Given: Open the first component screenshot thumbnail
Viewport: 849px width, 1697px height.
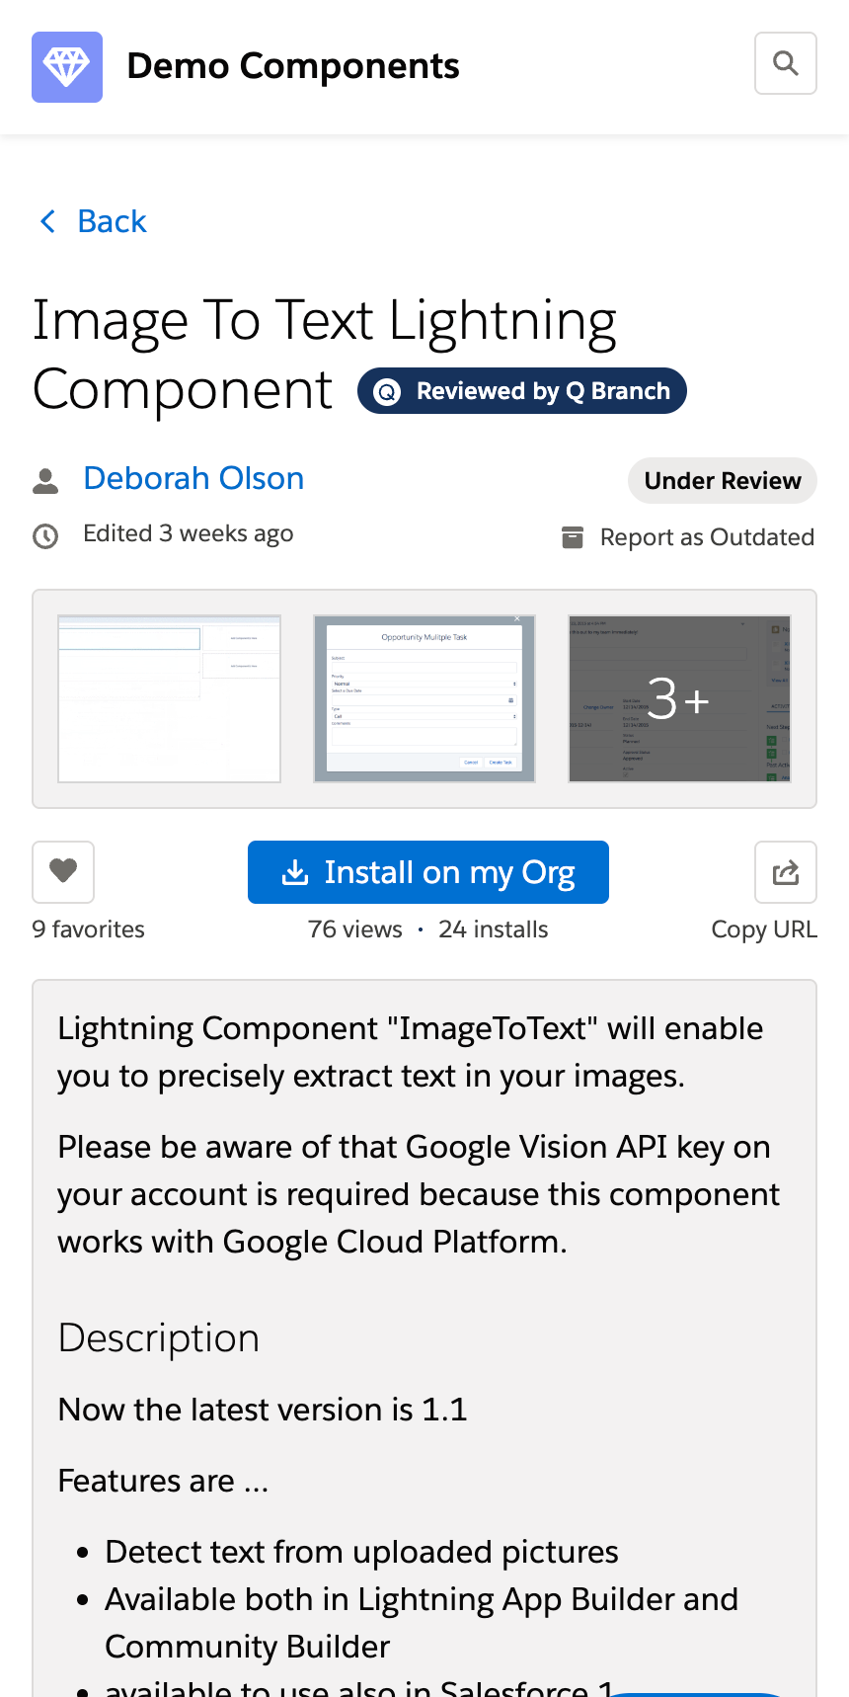Looking at the screenshot, I should [x=170, y=699].
